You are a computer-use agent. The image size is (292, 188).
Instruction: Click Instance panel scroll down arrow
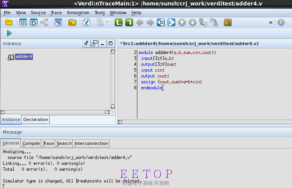coord(113,107)
